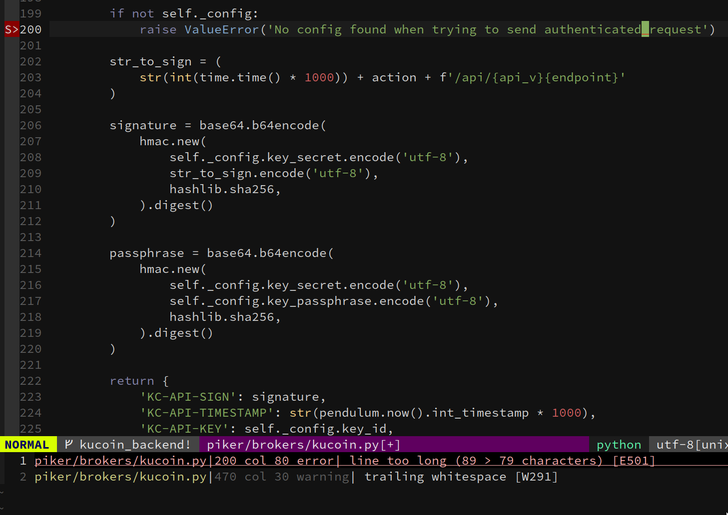Viewport: 728px width, 515px height.
Task: Click the 'KC-API-KEY' string key
Action: [x=184, y=429]
